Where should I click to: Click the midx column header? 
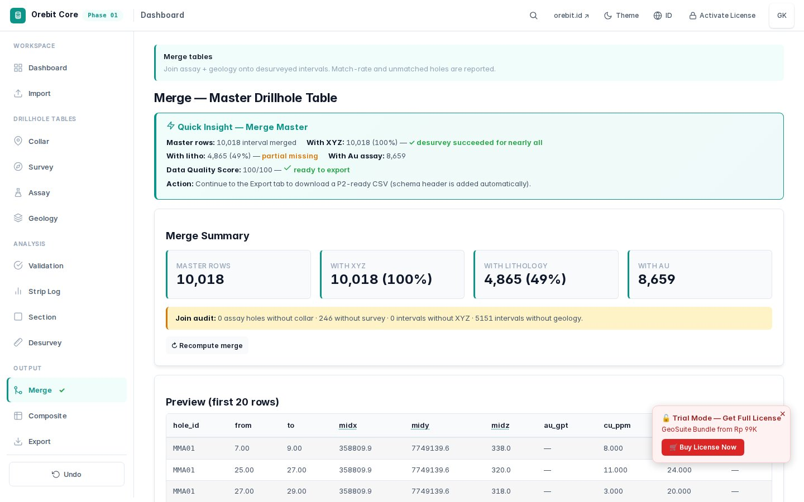348,426
